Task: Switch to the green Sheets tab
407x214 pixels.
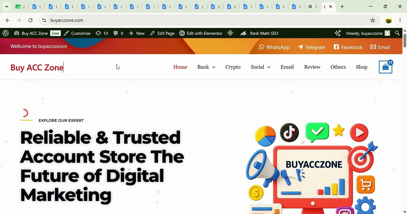Action: [x=20, y=7]
